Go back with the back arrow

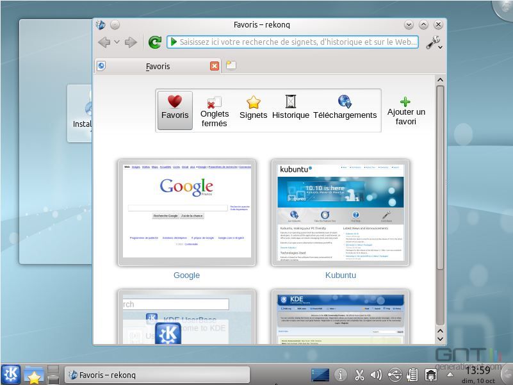click(104, 42)
